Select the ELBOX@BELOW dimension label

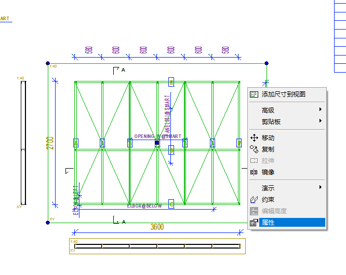pyautogui.click(x=144, y=206)
